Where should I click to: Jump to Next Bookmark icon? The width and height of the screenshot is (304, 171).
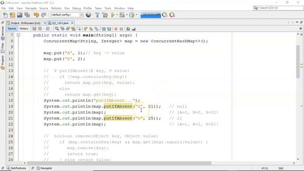[x=91, y=28]
